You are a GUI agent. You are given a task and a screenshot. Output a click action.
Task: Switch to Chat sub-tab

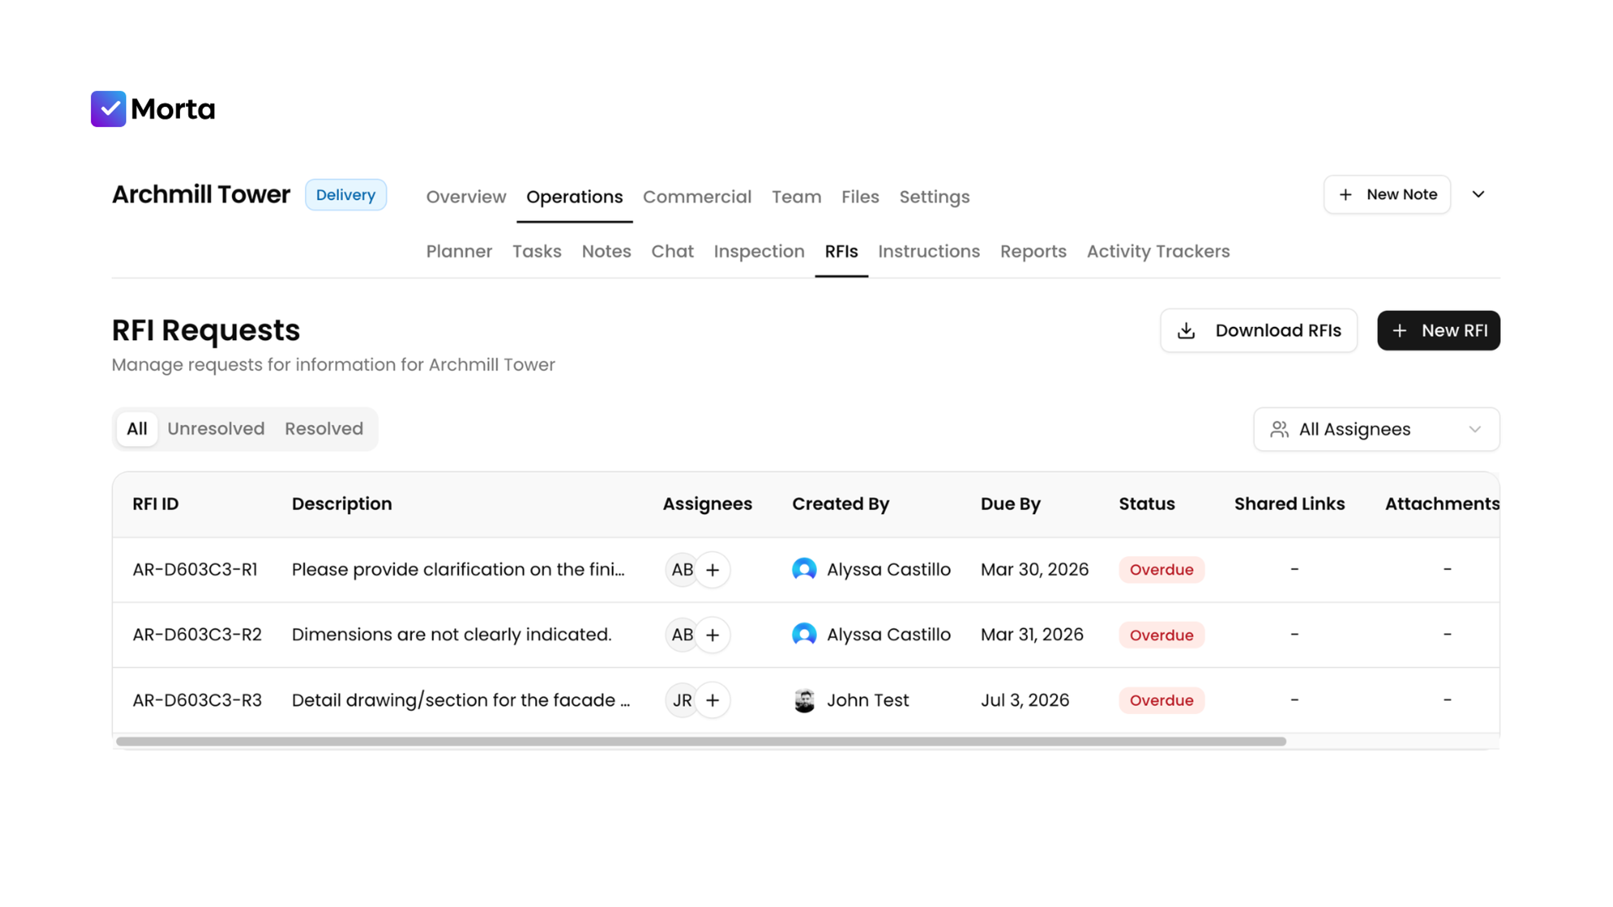pyautogui.click(x=672, y=252)
